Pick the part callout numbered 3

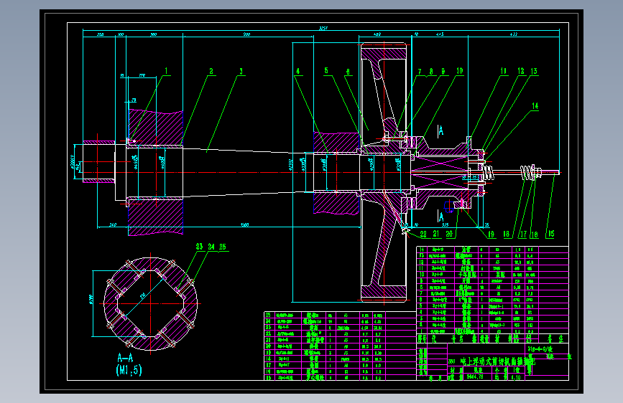[241, 71]
